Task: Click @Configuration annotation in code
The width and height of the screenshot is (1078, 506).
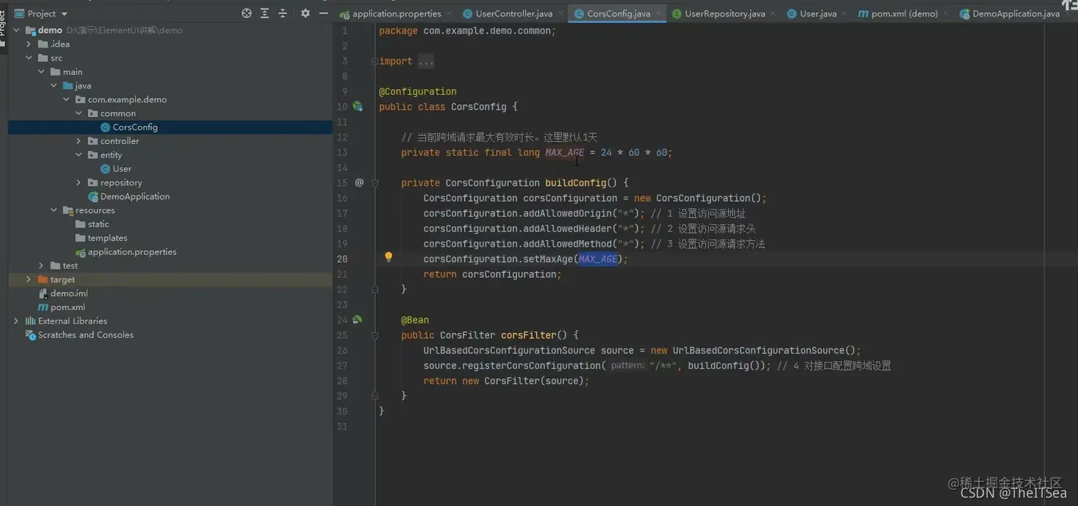Action: point(418,91)
